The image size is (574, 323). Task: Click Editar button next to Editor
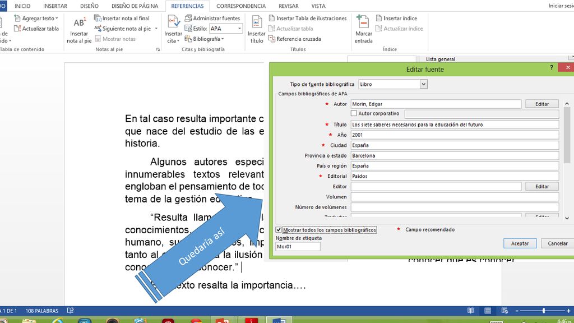click(542, 186)
